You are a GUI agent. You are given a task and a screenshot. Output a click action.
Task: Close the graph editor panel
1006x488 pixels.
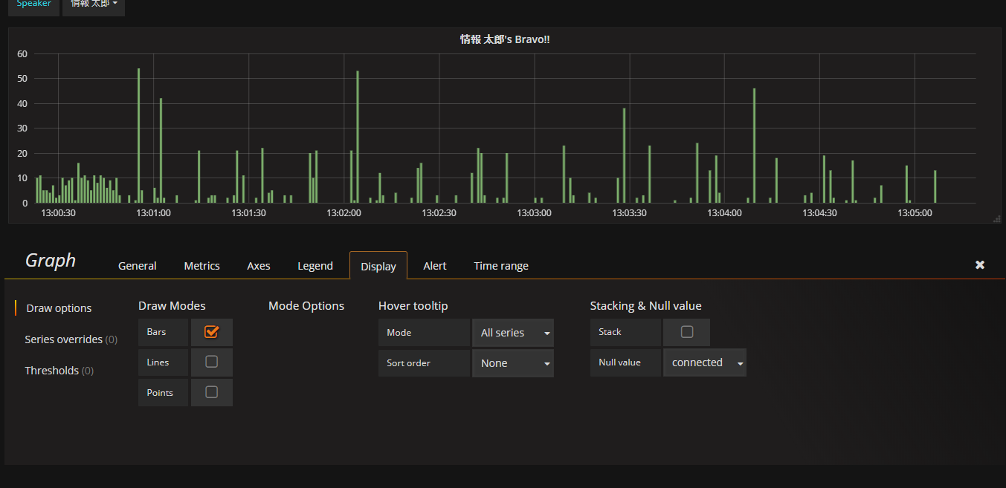tap(979, 265)
